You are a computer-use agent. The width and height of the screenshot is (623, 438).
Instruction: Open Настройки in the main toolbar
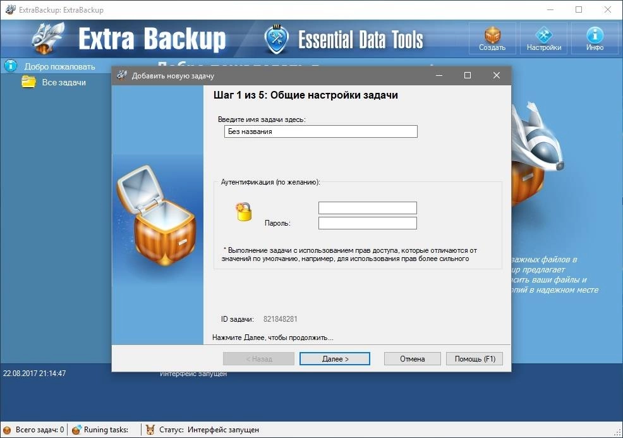543,38
